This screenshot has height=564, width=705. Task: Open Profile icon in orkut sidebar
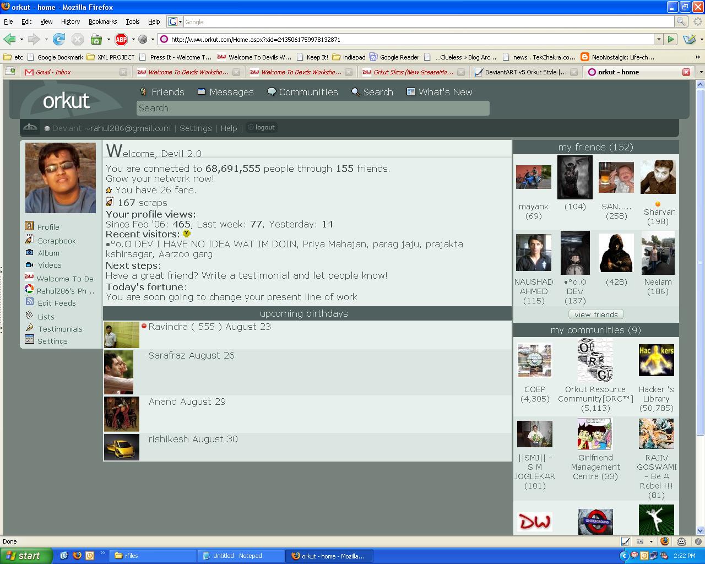click(x=29, y=226)
